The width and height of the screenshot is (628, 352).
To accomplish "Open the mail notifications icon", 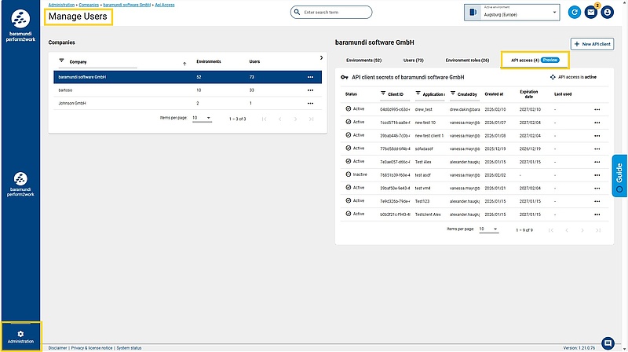I will 591,13.
